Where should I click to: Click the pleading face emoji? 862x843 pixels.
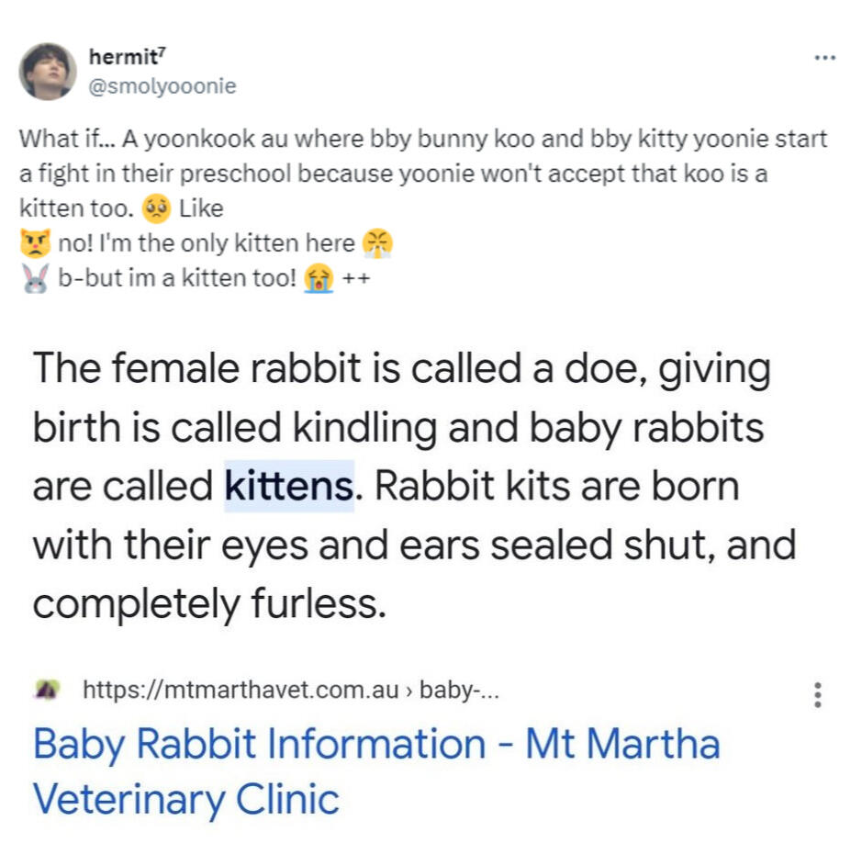click(155, 209)
